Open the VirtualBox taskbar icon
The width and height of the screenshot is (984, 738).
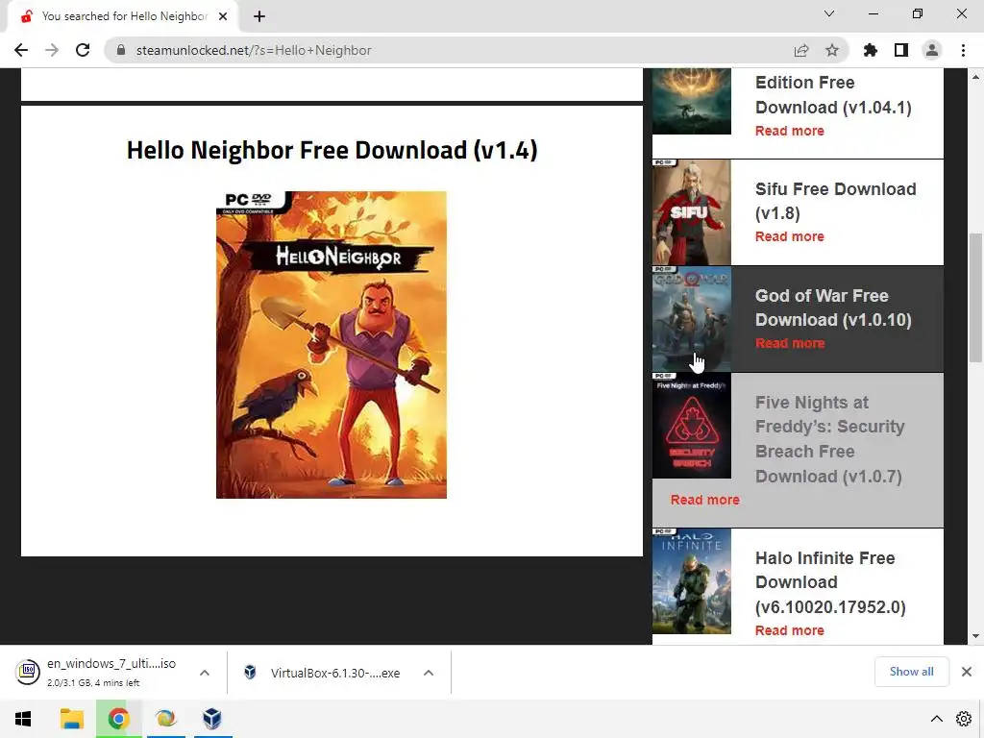pyautogui.click(x=212, y=719)
